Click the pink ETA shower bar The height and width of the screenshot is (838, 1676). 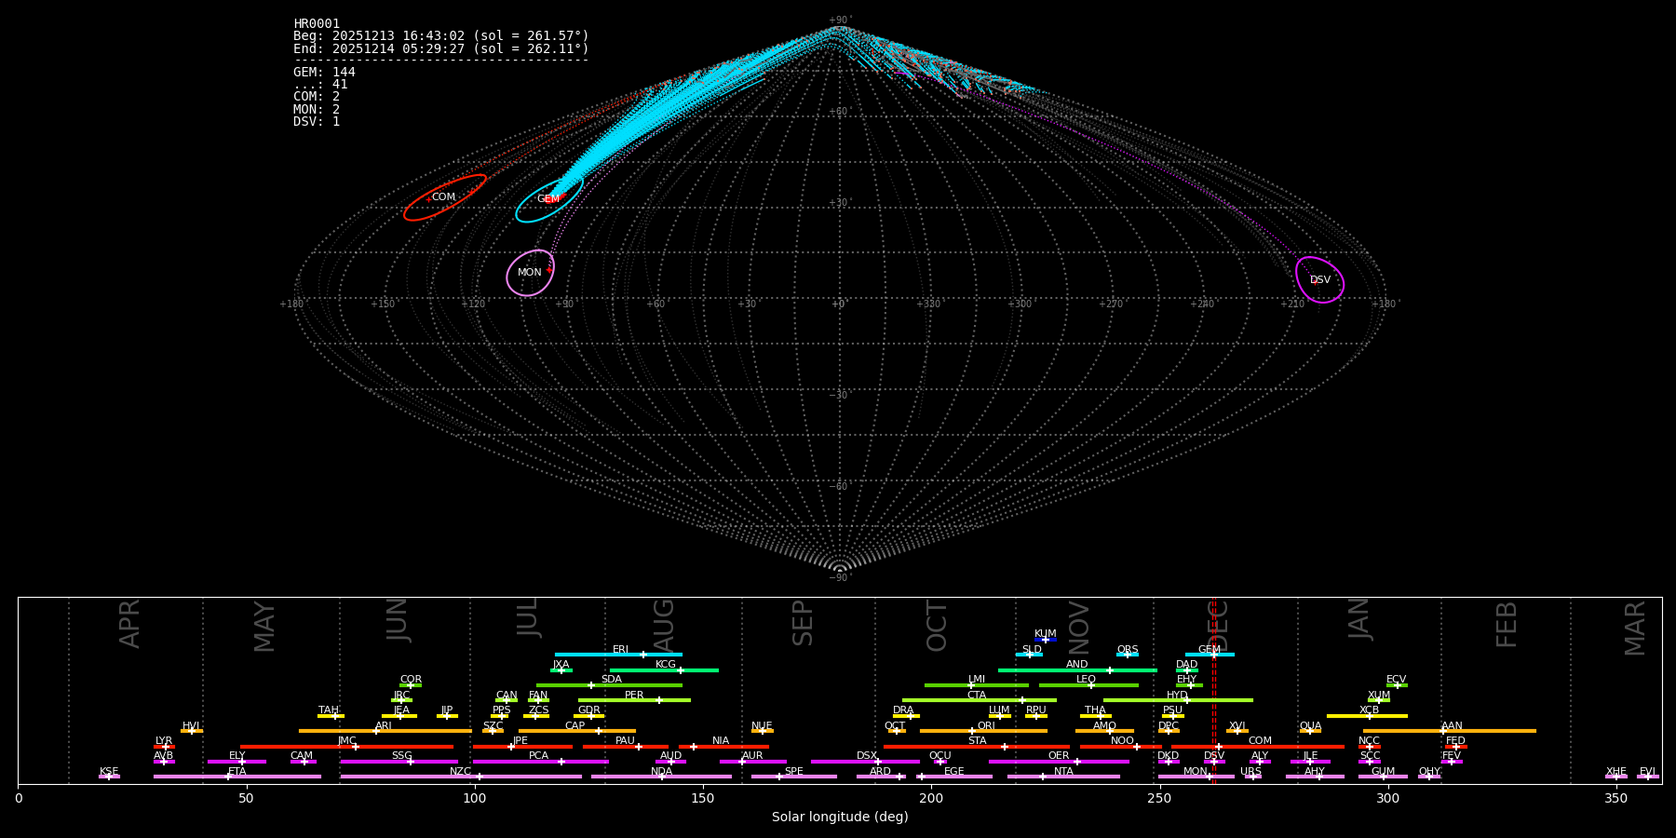(x=279, y=777)
